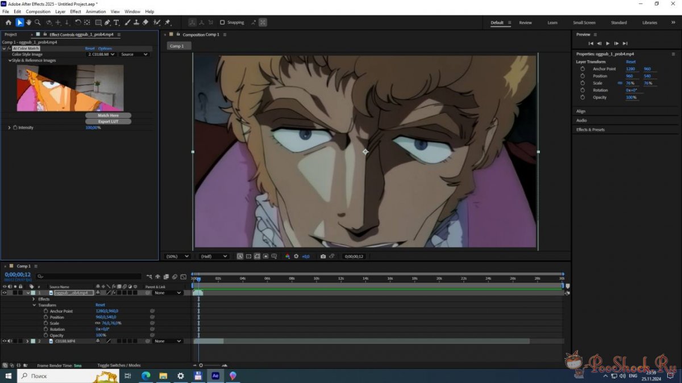Open File Explorer from the taskbar

click(163, 376)
